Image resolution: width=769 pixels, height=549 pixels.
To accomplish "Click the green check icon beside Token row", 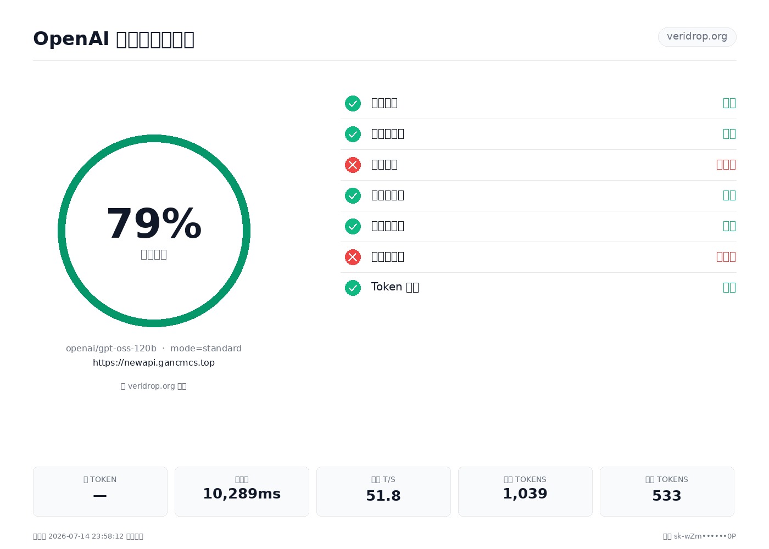I will [x=353, y=288].
